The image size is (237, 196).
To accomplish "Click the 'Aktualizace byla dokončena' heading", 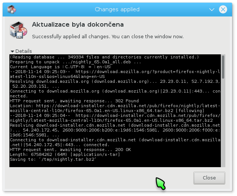I will pyautogui.click(x=78, y=24).
